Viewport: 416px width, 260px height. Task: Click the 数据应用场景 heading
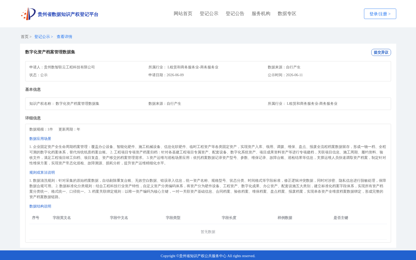tap(40, 139)
